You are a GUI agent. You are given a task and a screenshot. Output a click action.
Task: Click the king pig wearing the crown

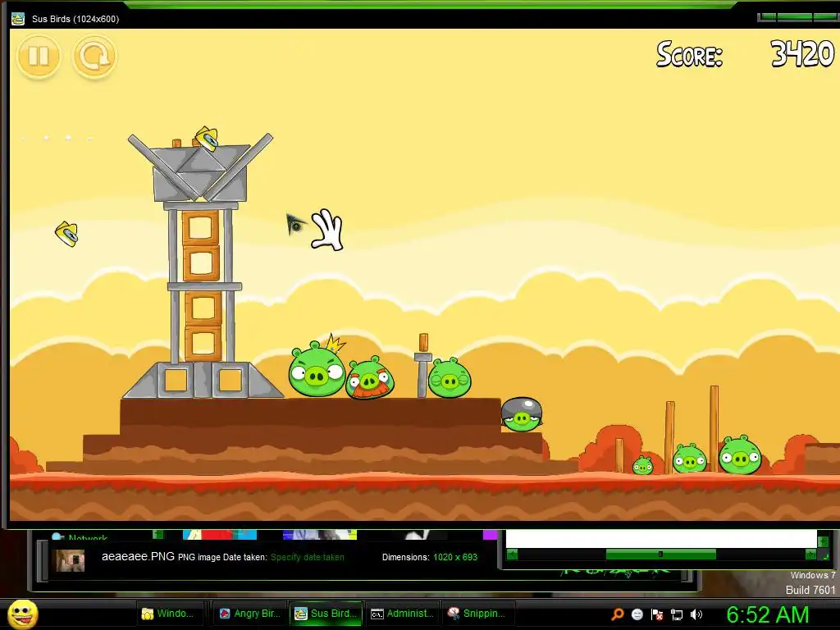[x=317, y=367]
